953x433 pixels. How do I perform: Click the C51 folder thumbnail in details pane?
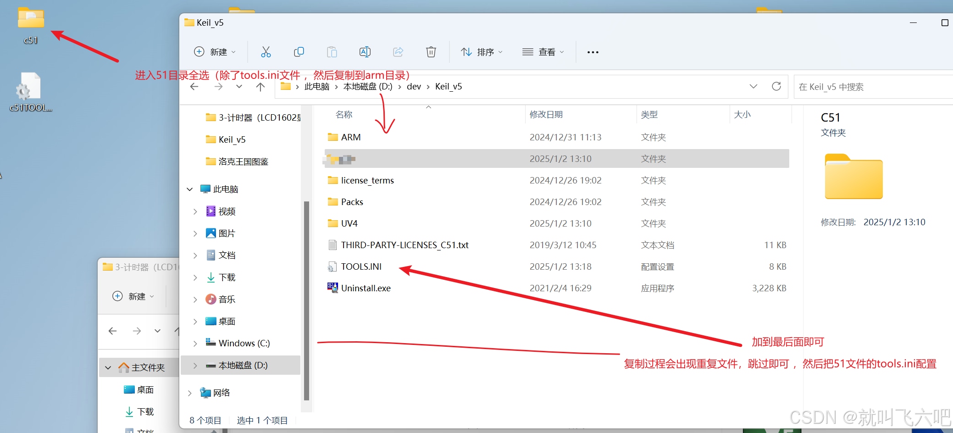[854, 177]
